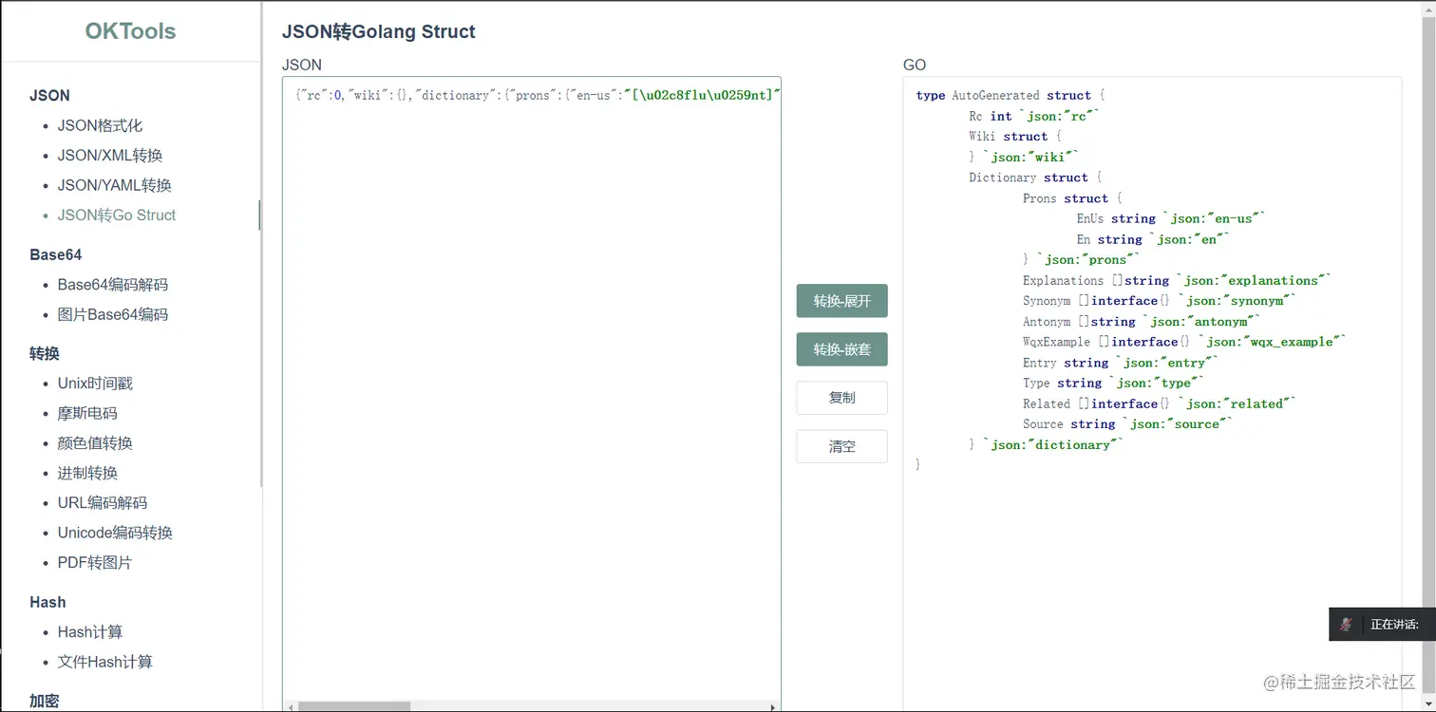The width and height of the screenshot is (1436, 712).
Task: Click the WqxExample []interface{} output line
Action: point(1184,342)
